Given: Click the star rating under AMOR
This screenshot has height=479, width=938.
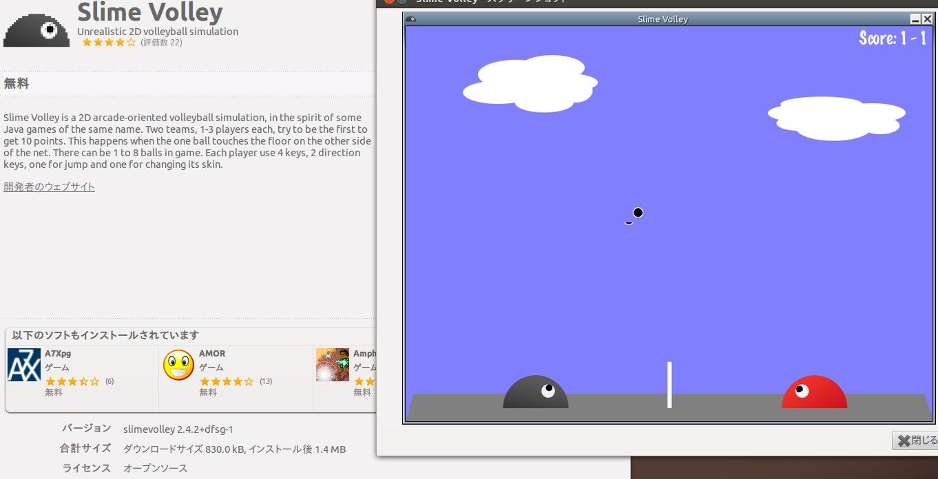Looking at the screenshot, I should pos(227,381).
